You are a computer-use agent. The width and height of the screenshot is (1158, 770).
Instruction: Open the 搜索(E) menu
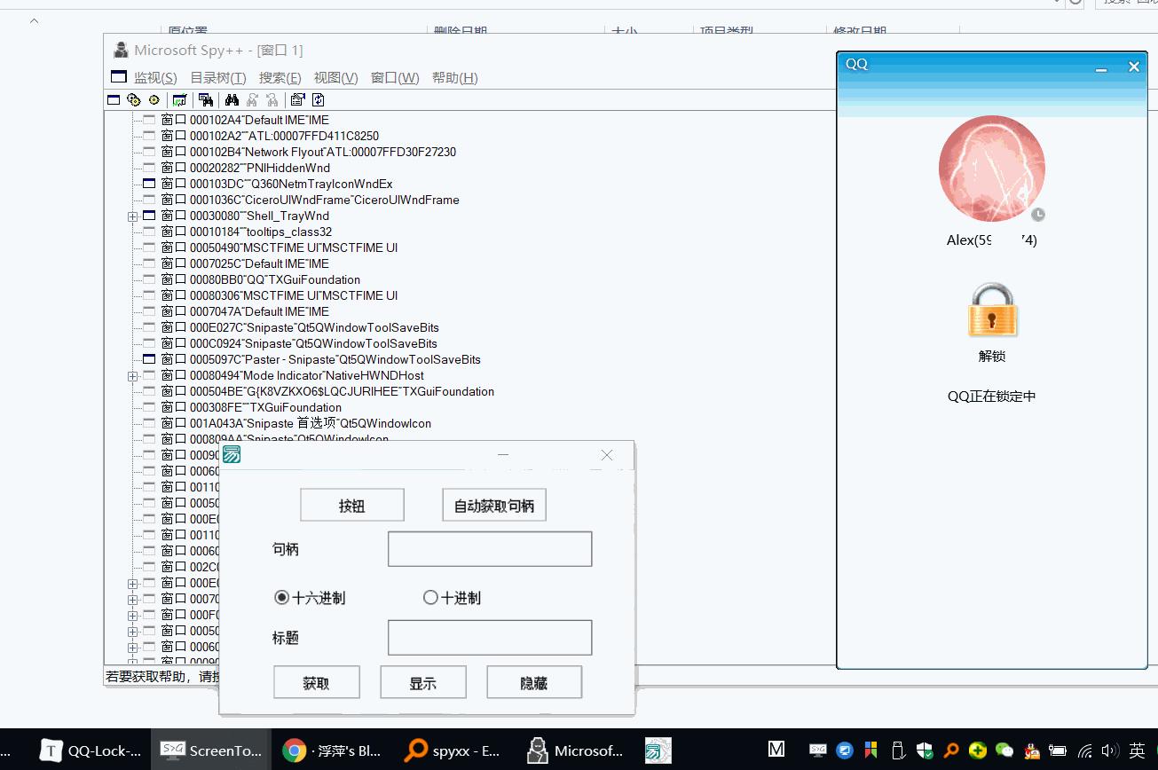click(280, 78)
